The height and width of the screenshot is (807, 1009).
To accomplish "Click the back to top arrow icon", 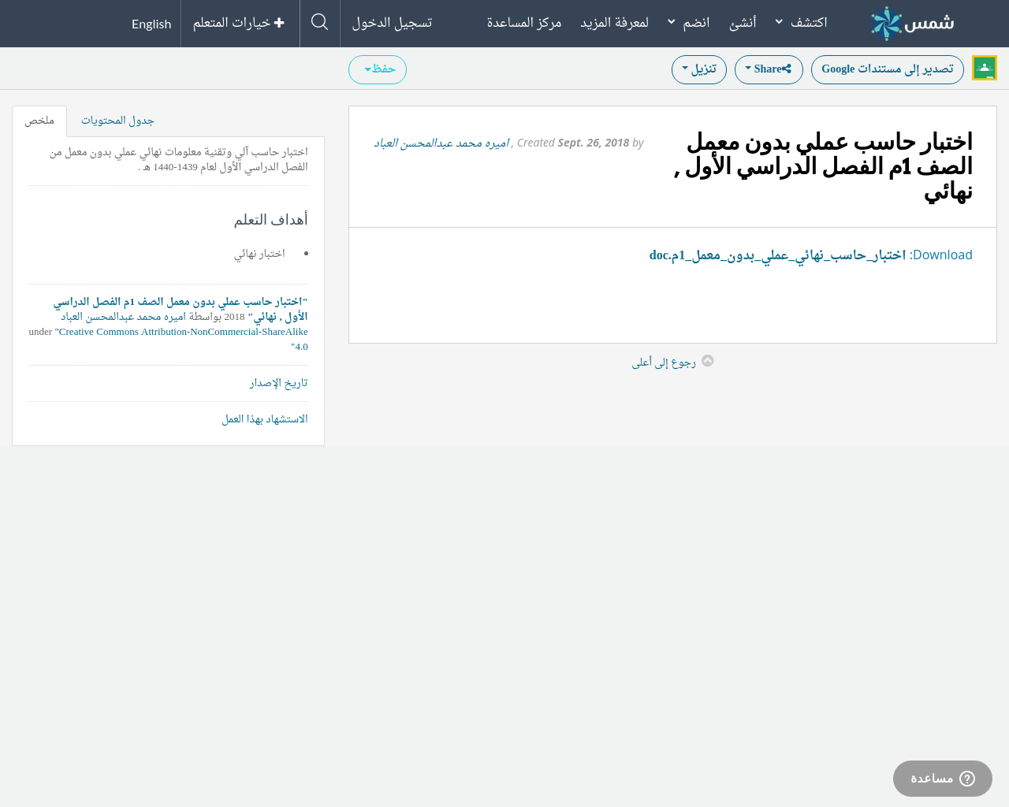I will tap(708, 361).
